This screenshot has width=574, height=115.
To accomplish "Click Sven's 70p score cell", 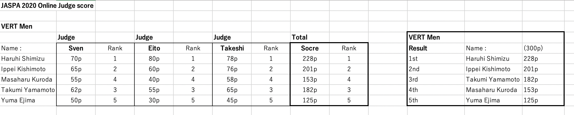I will (x=76, y=59).
